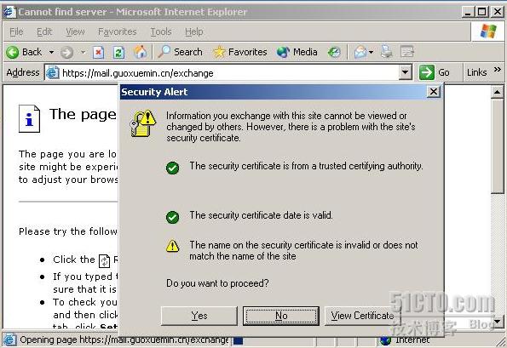Viewport: 507px width, 348px height.
Task: Open the Search toolbar button
Action: [x=180, y=52]
